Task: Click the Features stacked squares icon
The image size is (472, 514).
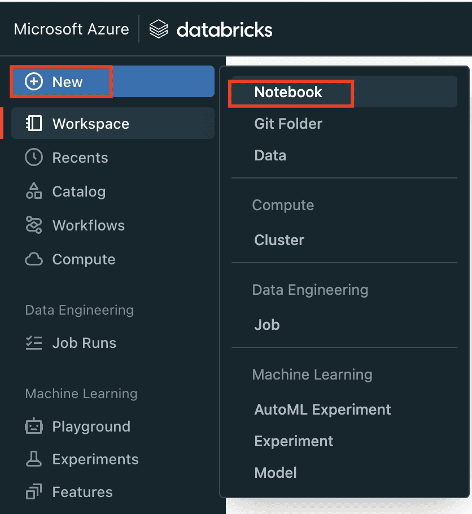Action: pos(34,492)
